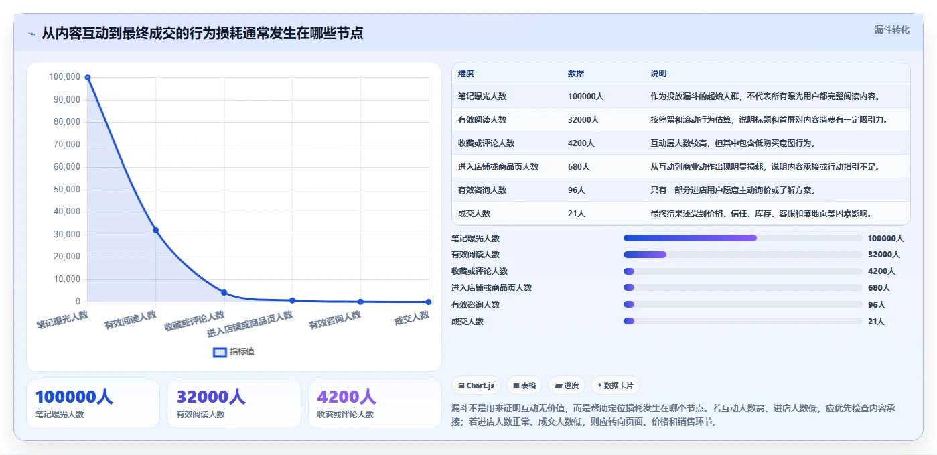Click the 成交人数 progress bar
The image size is (937, 455).
click(x=743, y=322)
